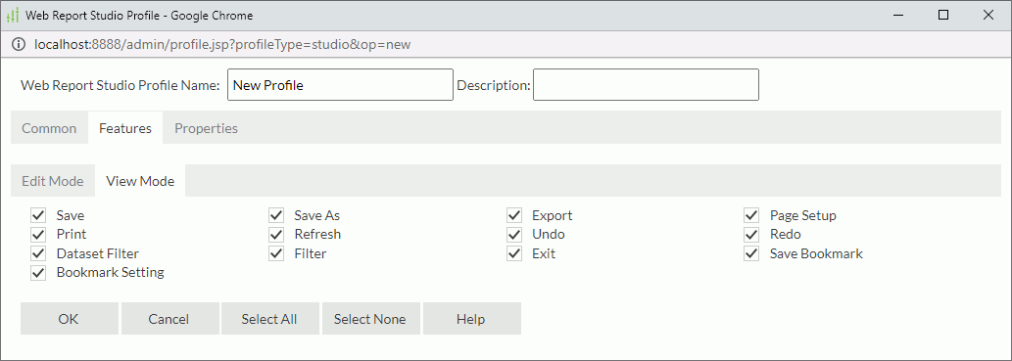
Task: Focus the Web Report Studio Profile Name field
Action: click(340, 85)
